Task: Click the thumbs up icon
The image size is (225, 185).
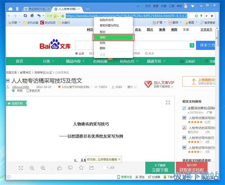Action: [x=59, y=168]
